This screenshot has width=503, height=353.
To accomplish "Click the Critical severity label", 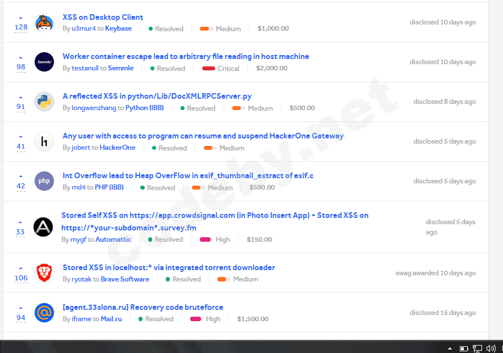I will 228,68.
